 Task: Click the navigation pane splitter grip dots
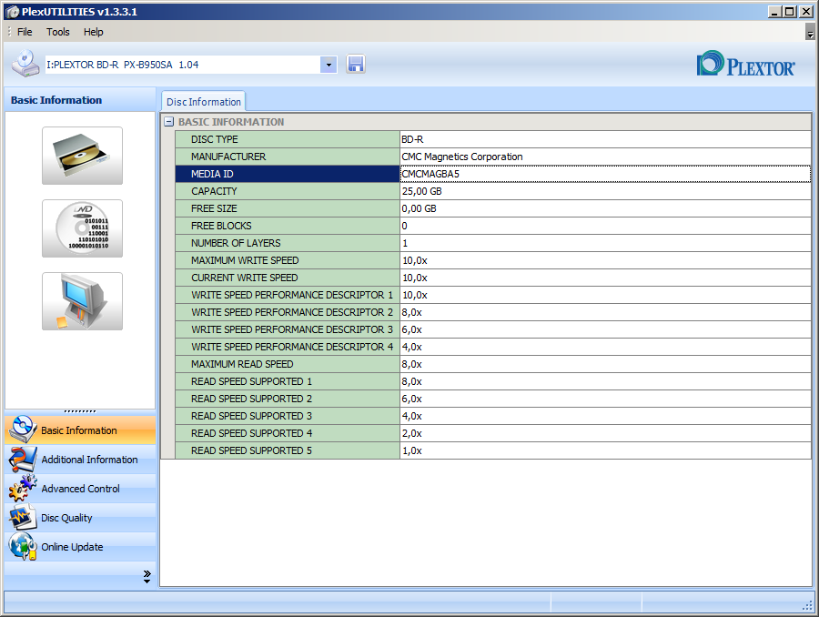pyautogui.click(x=80, y=411)
